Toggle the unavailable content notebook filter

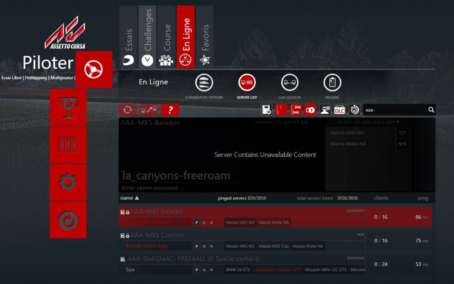[266, 110]
